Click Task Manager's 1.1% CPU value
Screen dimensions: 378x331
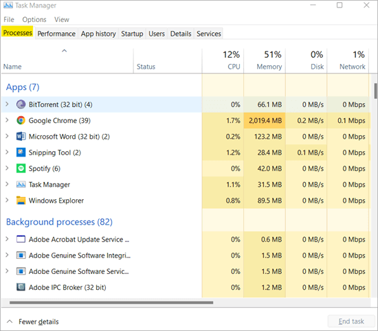pos(233,185)
